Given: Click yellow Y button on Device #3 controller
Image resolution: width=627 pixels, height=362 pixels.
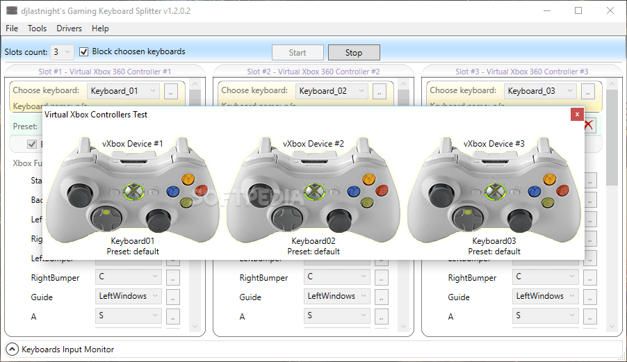Looking at the screenshot, I should coord(549,179).
